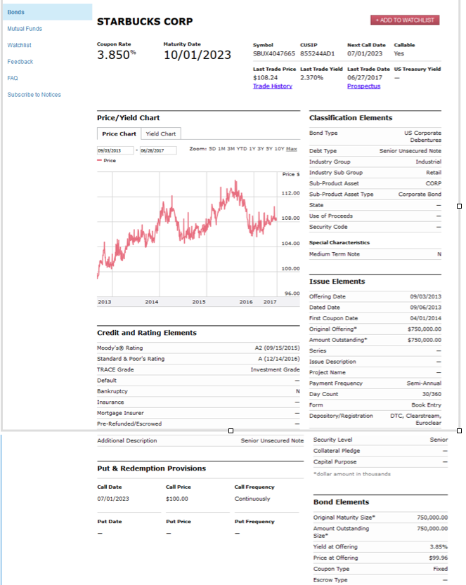Viewport: 466px width, 585px height.
Task: Select the S&P rating A (12/14/2016)
Action: click(x=279, y=359)
